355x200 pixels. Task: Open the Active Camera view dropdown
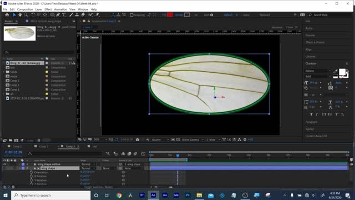192,139
